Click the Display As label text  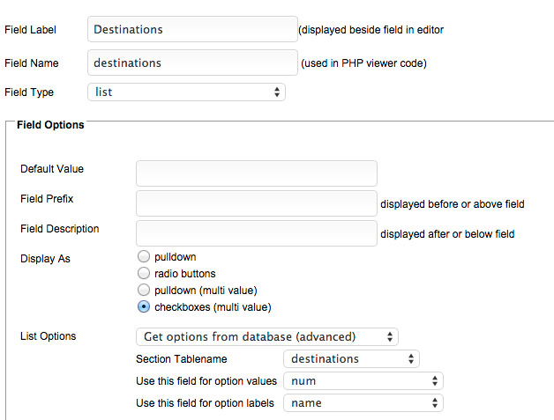[45, 259]
